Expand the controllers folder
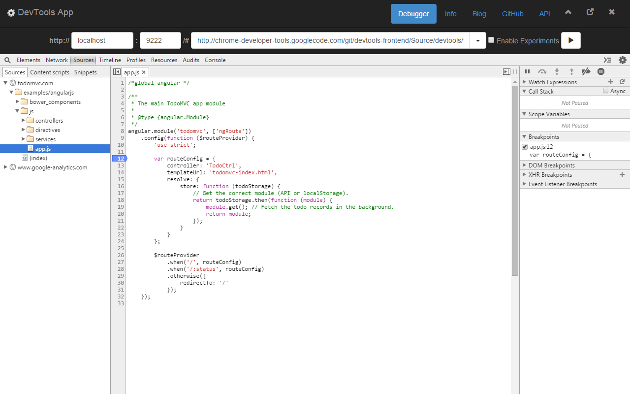The height and width of the screenshot is (394, 630). (23, 121)
